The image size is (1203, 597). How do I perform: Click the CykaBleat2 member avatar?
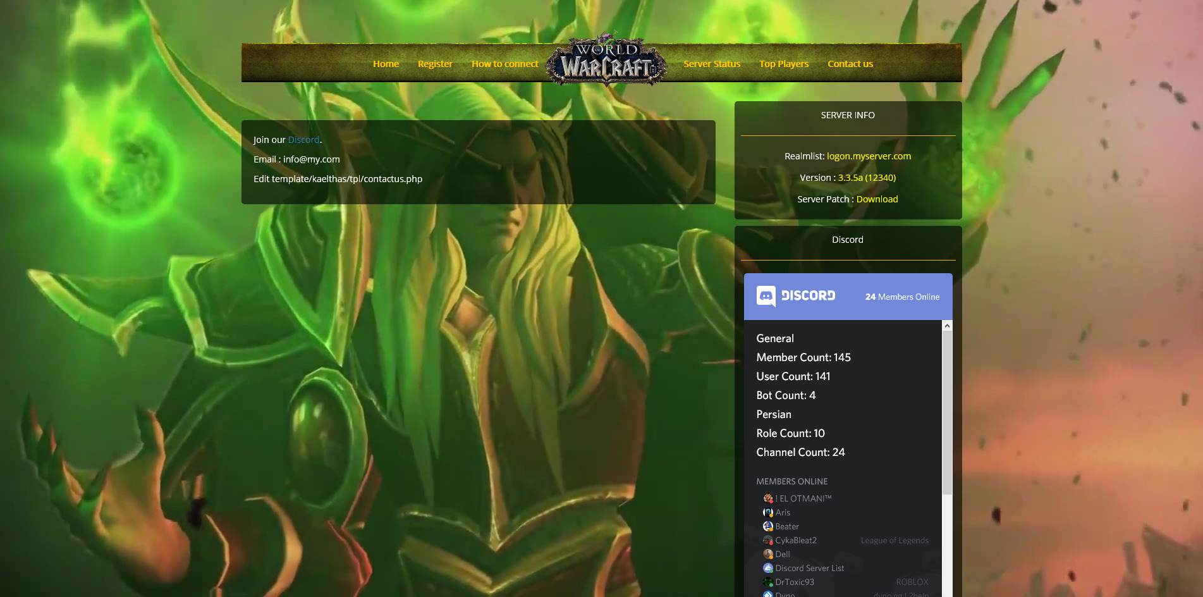point(768,540)
